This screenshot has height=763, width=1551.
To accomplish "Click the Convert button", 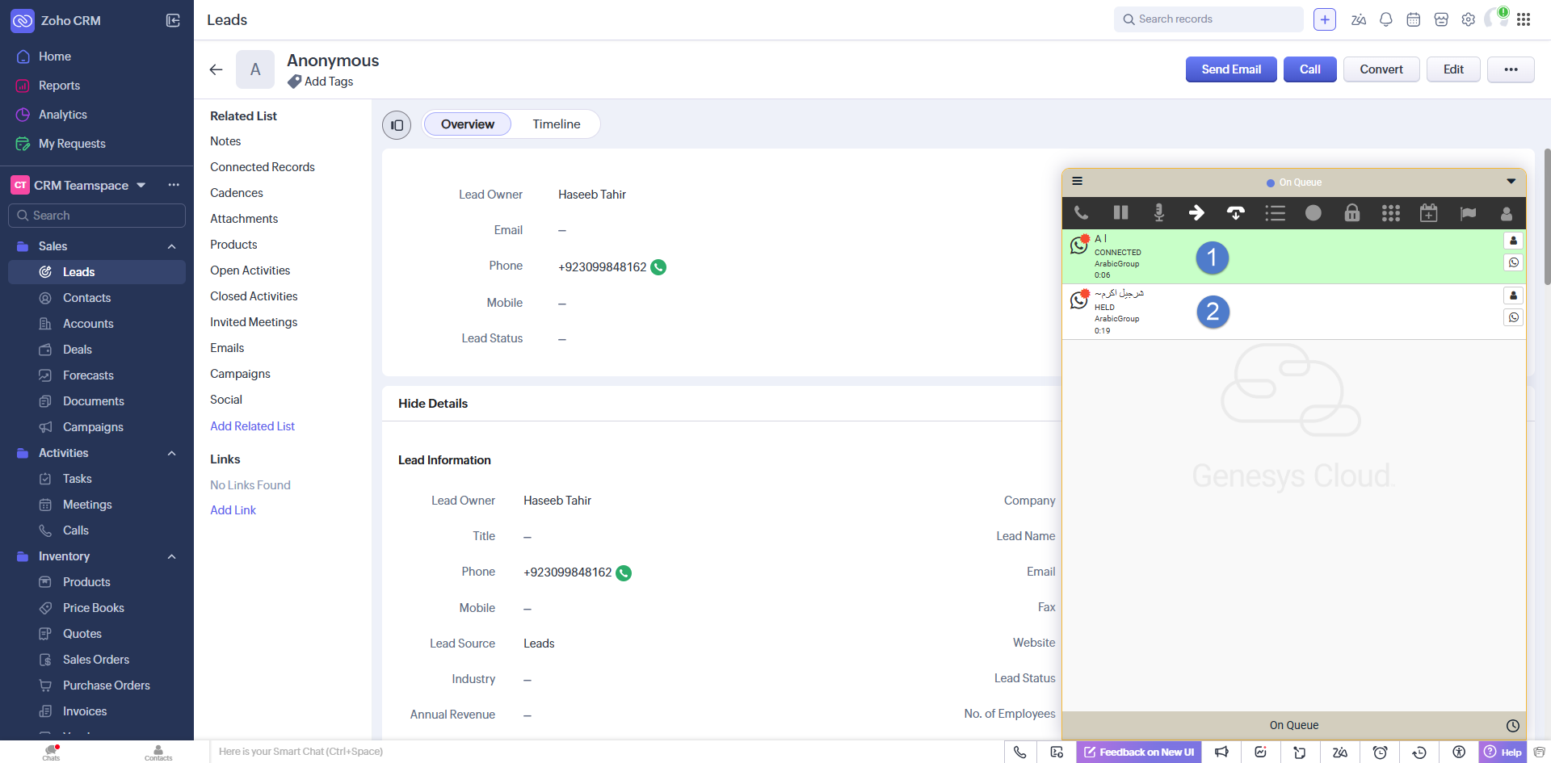I will coord(1381,69).
